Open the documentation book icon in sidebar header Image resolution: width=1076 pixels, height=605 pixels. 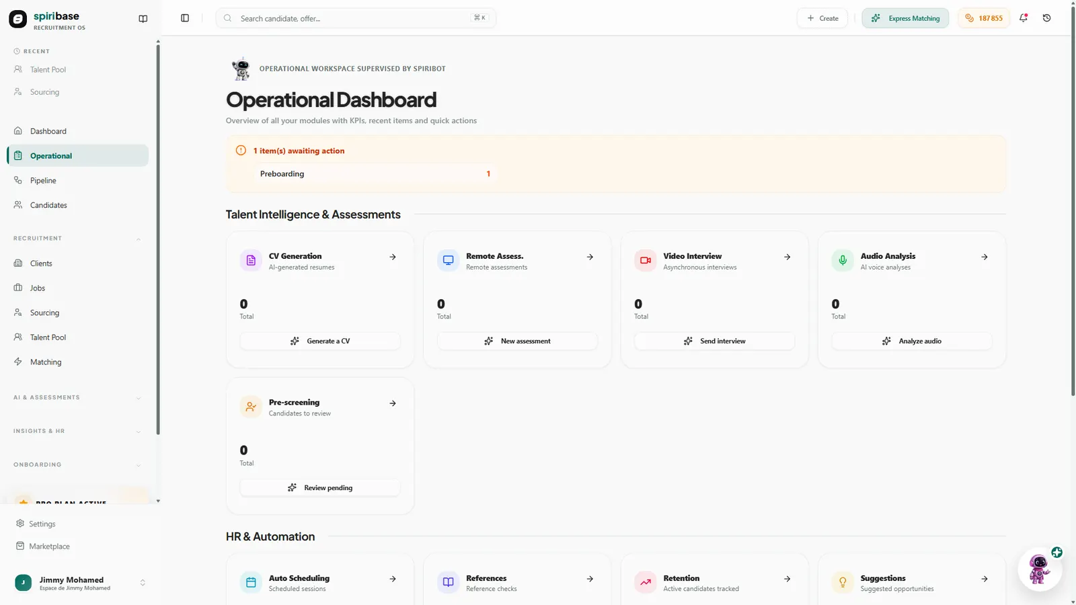(x=143, y=19)
